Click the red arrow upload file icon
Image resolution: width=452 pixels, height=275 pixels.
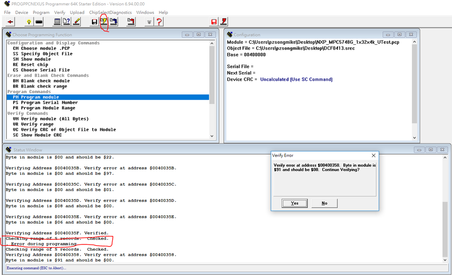pyautogui.click(x=131, y=22)
